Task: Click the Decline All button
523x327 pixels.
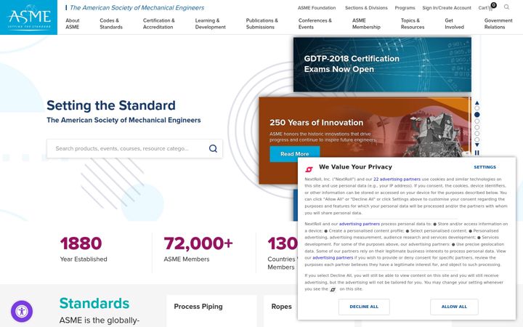Action: point(364,307)
